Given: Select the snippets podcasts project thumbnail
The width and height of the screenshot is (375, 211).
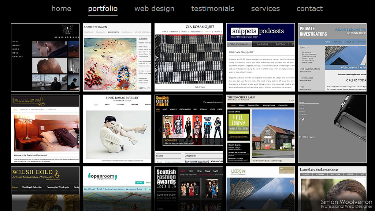Looking at the screenshot, I should (x=260, y=57).
